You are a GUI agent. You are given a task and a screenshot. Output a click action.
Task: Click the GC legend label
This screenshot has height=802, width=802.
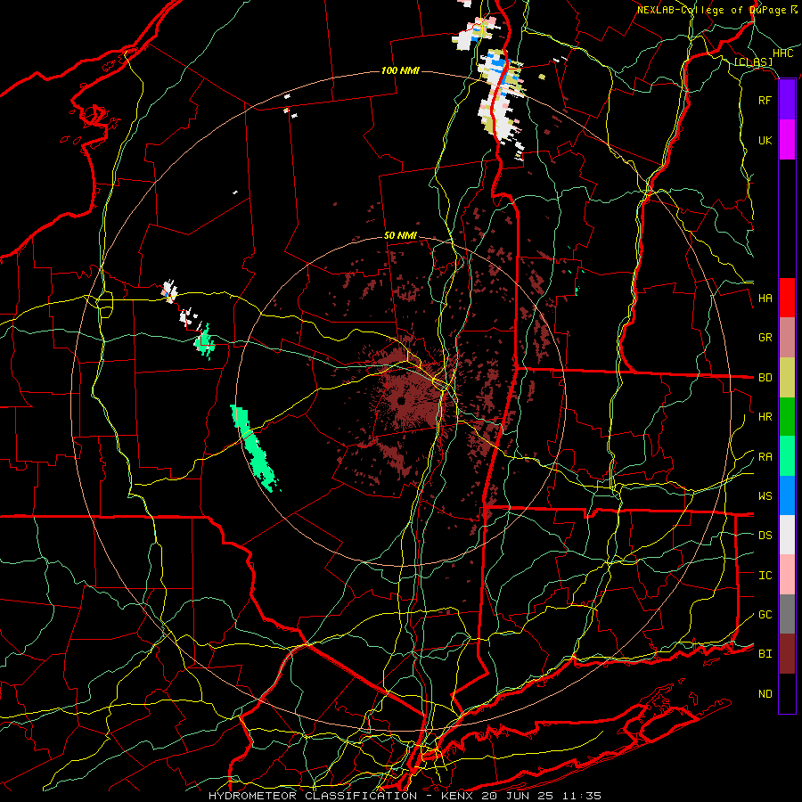[x=765, y=615]
